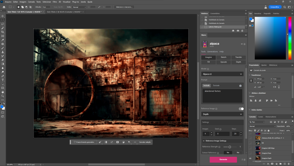Switch to the Generations tab in Alpaca
294x166 pixels.
[212, 51]
